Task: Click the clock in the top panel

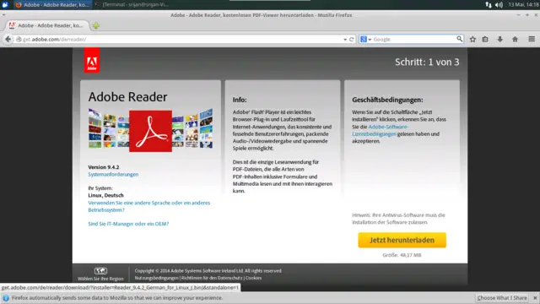Action: pyautogui.click(x=523, y=5)
